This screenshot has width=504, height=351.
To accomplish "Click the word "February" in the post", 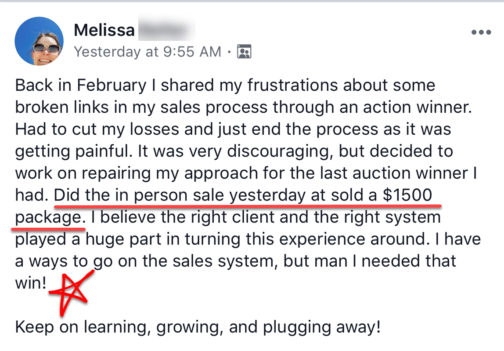I will click(x=112, y=86).
